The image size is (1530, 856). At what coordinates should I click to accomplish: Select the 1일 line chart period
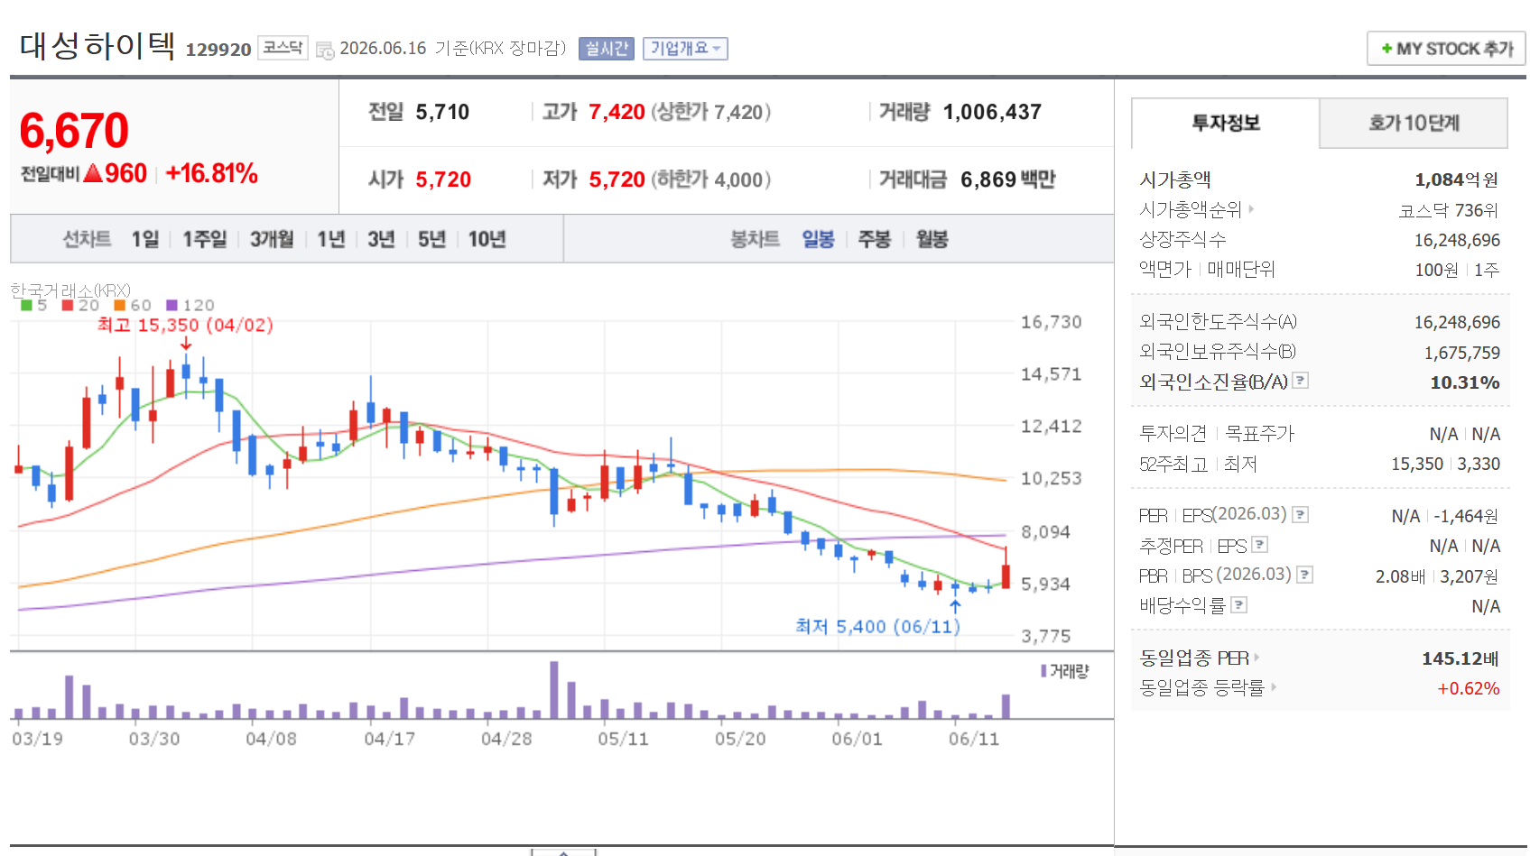click(x=145, y=239)
